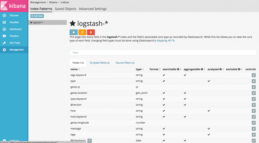Screen dimensions: 259x143
Task: Open the Visualize section
Action: pos(14,22)
